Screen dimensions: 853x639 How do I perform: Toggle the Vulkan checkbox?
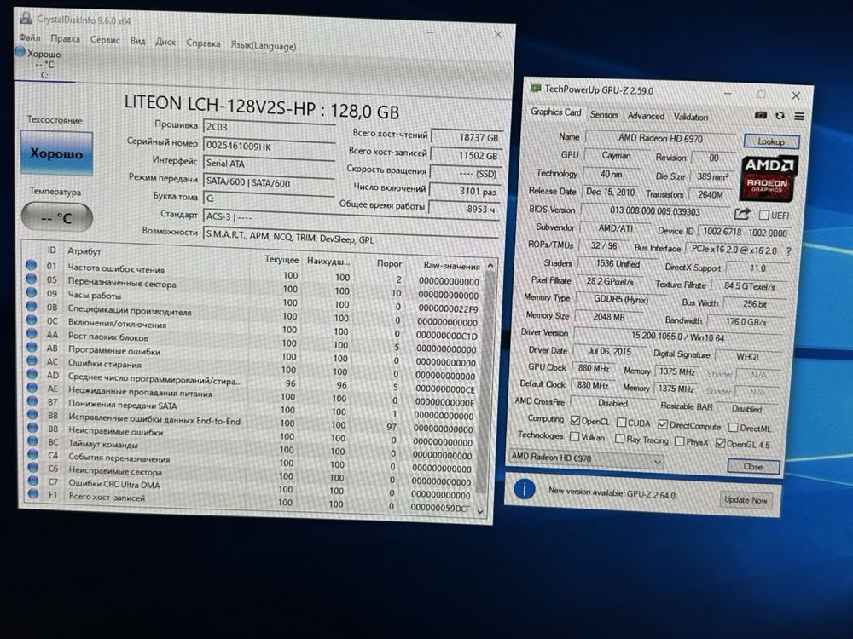pyautogui.click(x=574, y=435)
